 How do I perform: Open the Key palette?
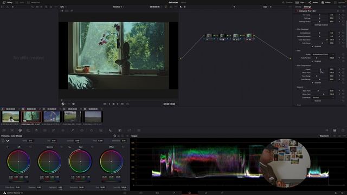pos(120,131)
